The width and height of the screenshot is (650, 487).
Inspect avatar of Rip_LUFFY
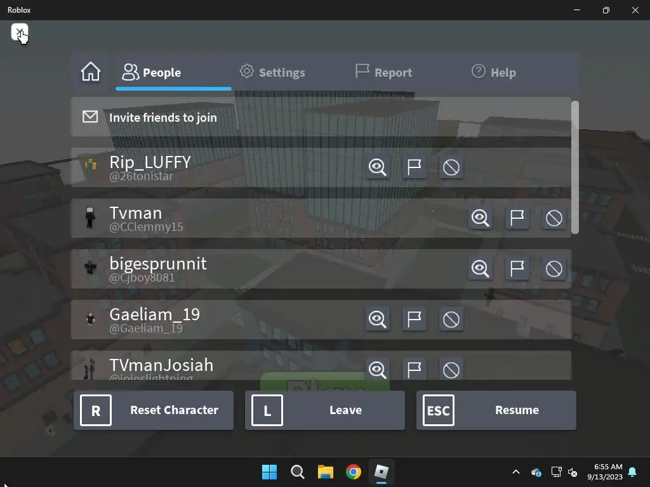coord(377,167)
